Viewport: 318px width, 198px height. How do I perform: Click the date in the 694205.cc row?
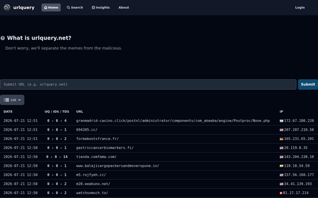(20, 130)
